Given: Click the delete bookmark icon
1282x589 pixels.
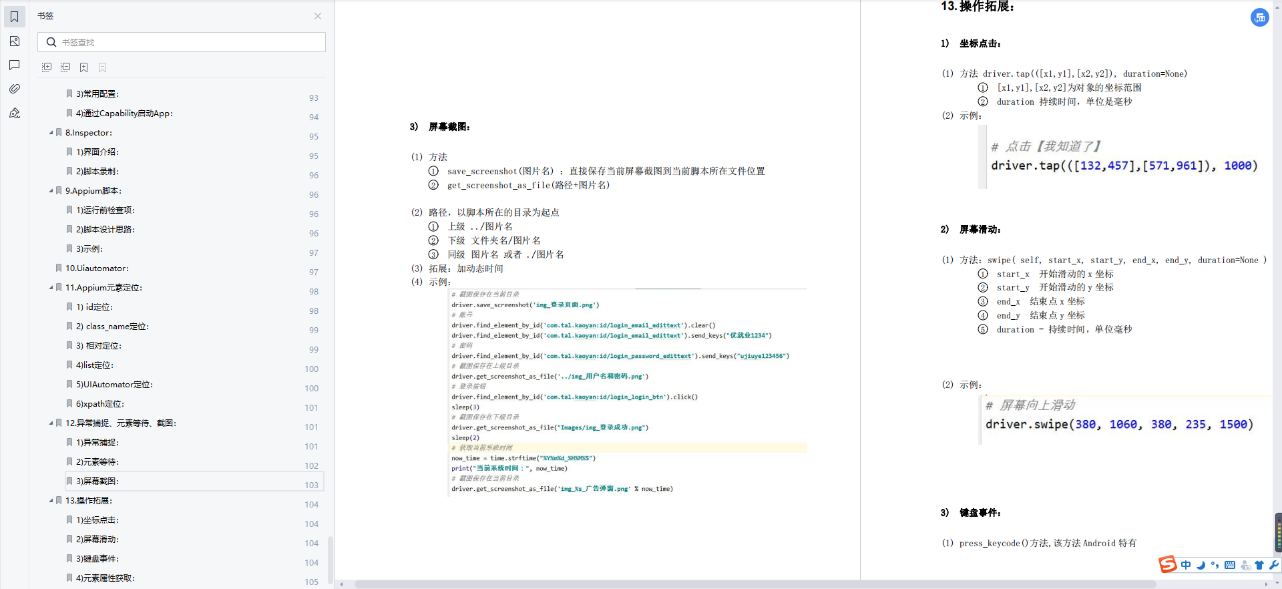Looking at the screenshot, I should point(103,67).
